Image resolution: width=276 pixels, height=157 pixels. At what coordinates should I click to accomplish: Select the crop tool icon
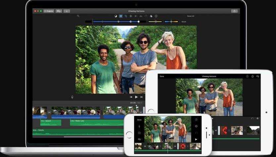point(126,16)
